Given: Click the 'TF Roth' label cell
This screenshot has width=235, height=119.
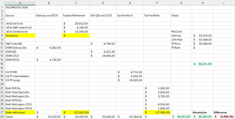Looking at the screenshot, I should pyautogui.click(x=181, y=48).
